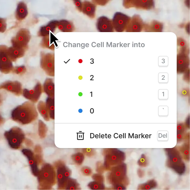
Task: Click the 3 keyboard shortcut badge
Action: tap(163, 61)
